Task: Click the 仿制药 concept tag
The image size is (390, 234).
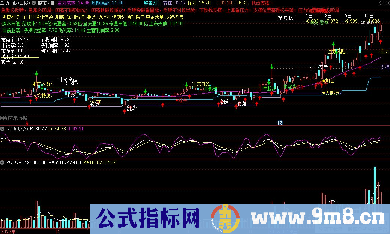Action: pyautogui.click(x=118, y=17)
